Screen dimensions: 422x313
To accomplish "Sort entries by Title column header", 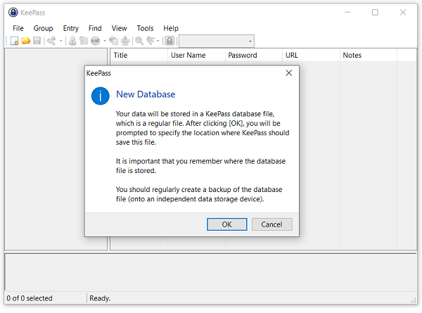I will click(139, 55).
